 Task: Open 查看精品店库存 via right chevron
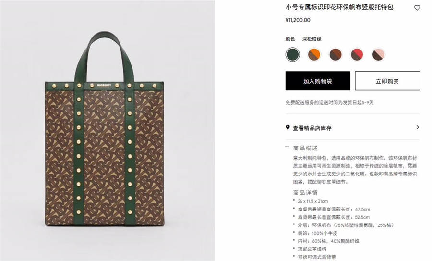click(418, 127)
